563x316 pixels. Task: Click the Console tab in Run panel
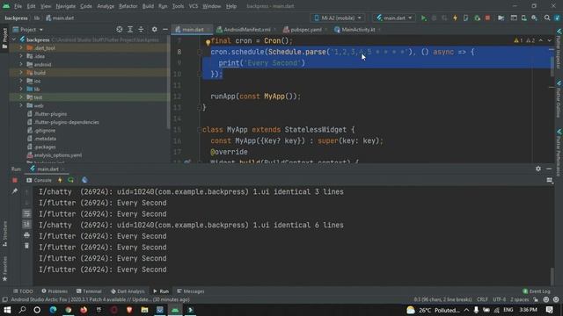[x=39, y=180]
